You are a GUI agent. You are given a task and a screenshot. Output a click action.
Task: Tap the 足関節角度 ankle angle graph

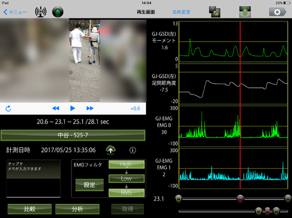[x=234, y=84]
